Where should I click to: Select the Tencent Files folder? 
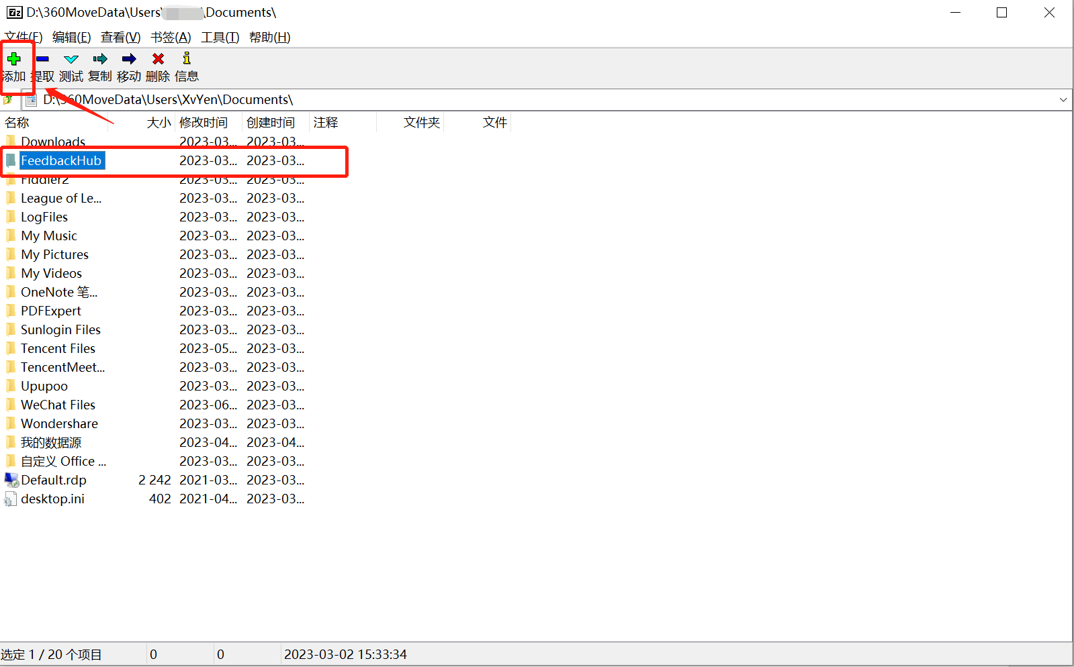pyautogui.click(x=58, y=348)
